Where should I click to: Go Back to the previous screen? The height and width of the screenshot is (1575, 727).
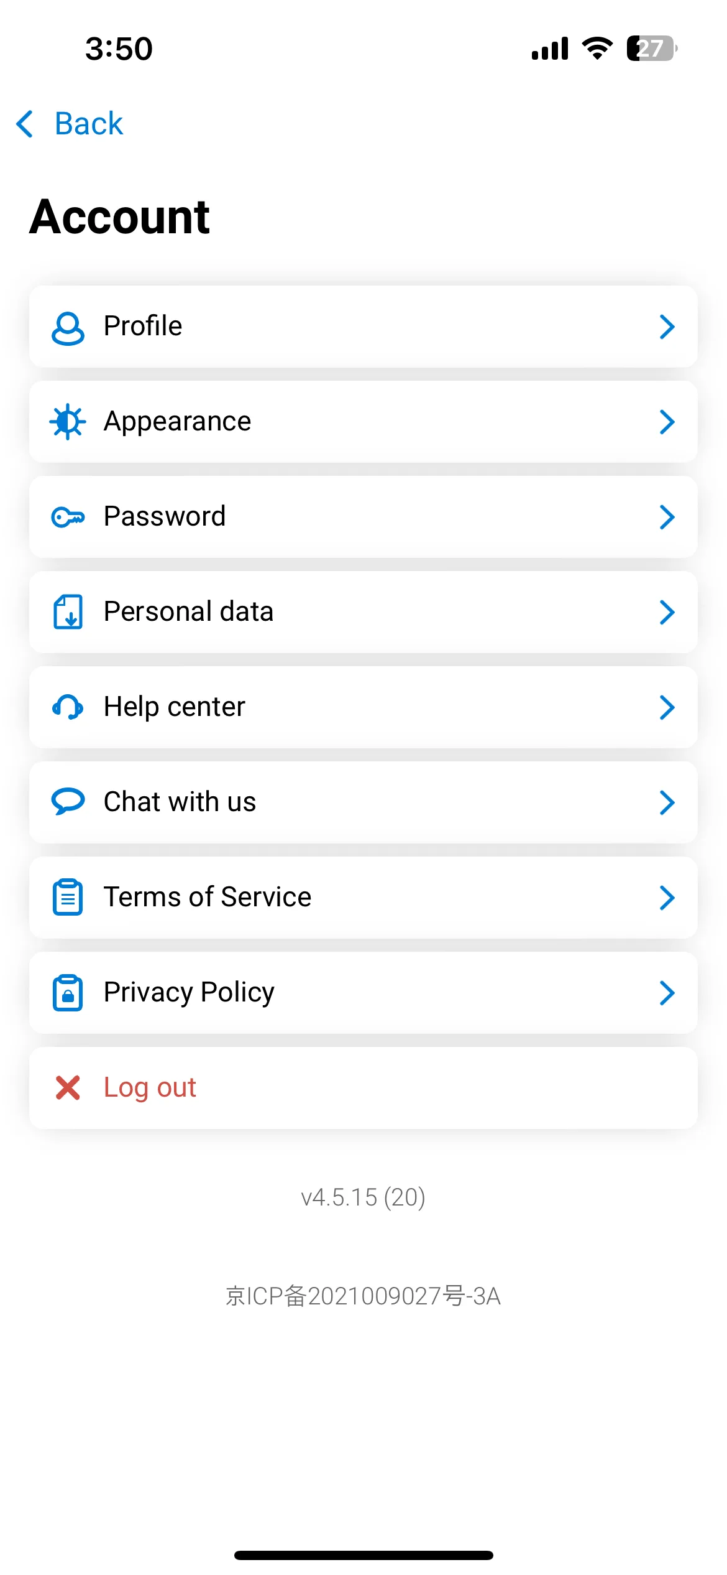click(x=70, y=123)
